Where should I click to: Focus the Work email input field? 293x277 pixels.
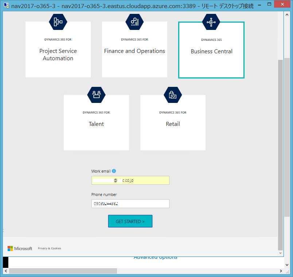(130, 180)
